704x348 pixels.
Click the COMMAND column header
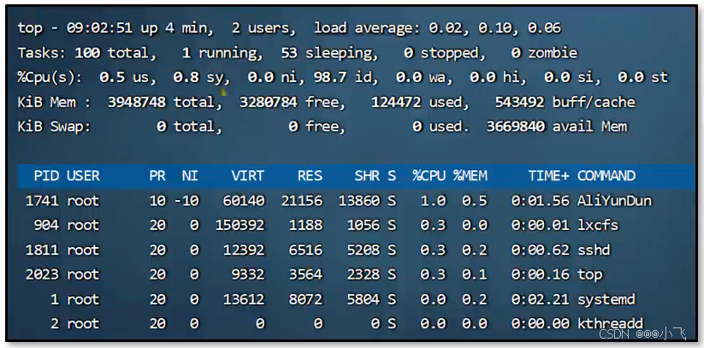point(606,175)
